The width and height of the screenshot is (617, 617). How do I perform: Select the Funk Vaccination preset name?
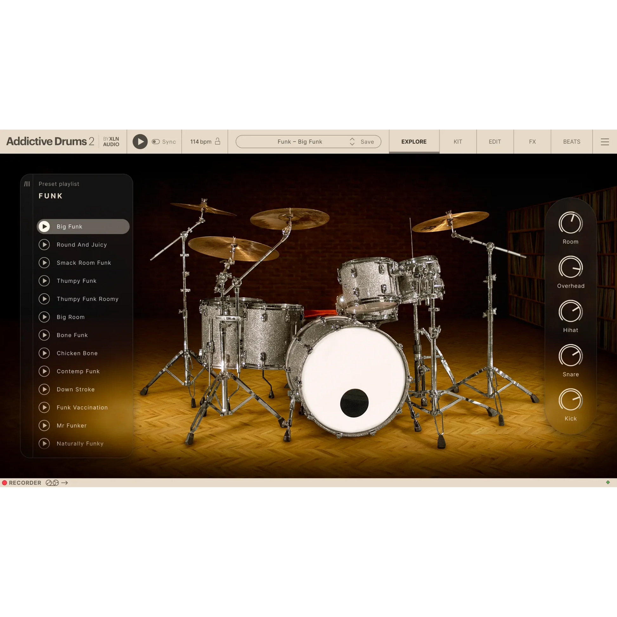82,407
